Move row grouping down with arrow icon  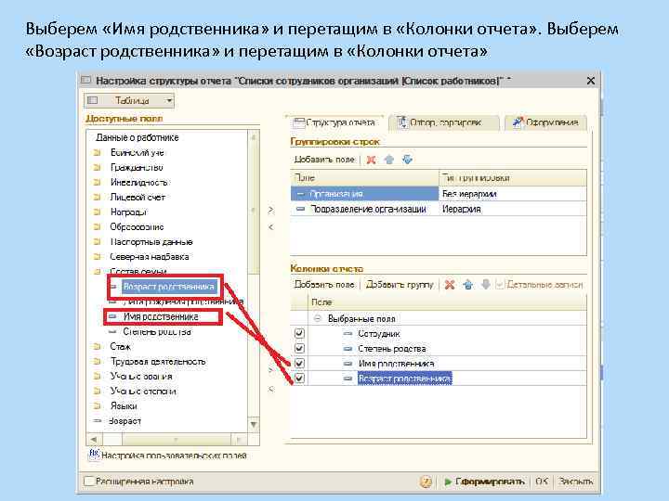408,160
